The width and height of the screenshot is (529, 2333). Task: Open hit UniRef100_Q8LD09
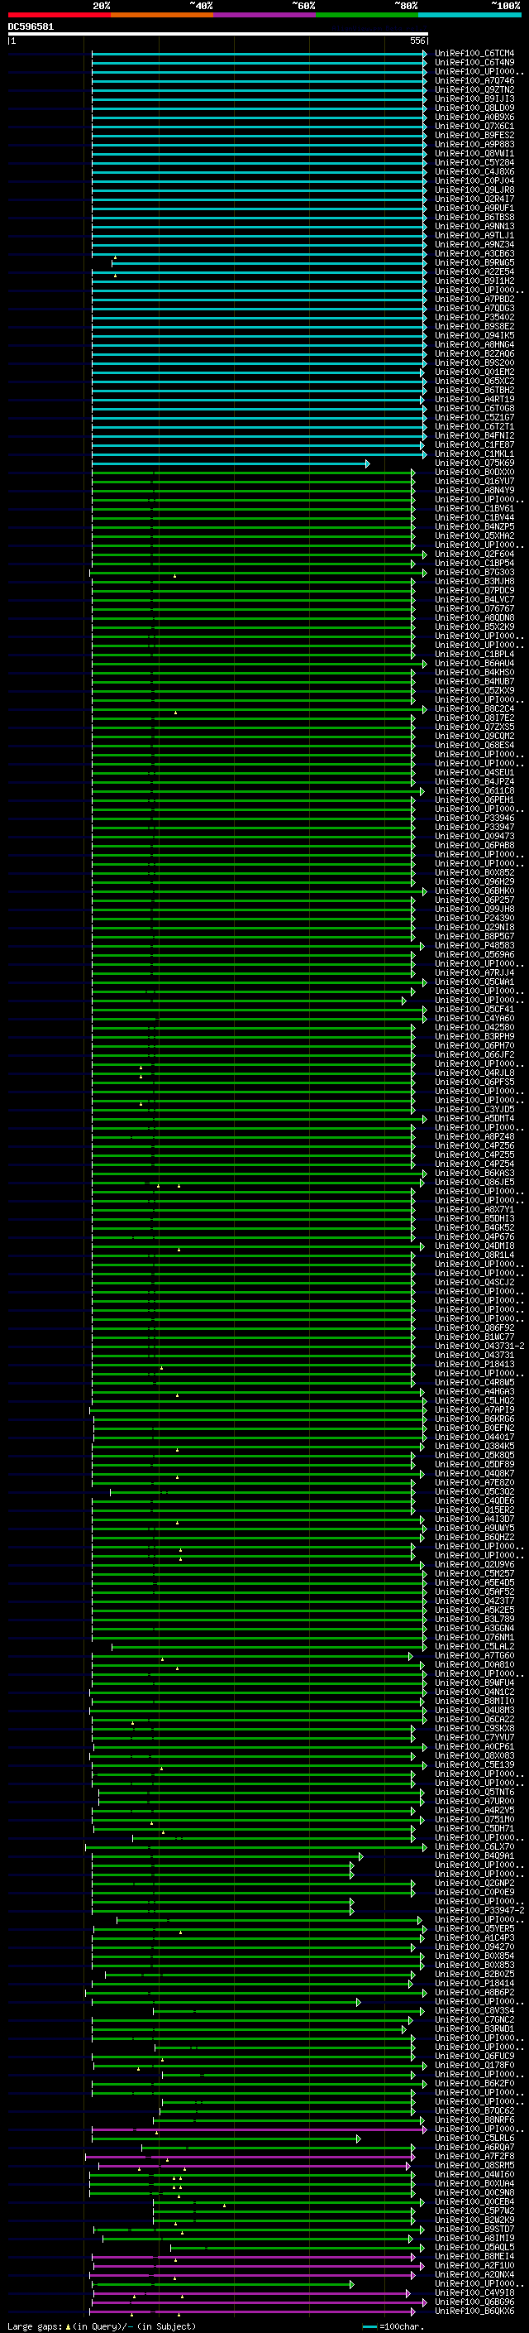474,108
